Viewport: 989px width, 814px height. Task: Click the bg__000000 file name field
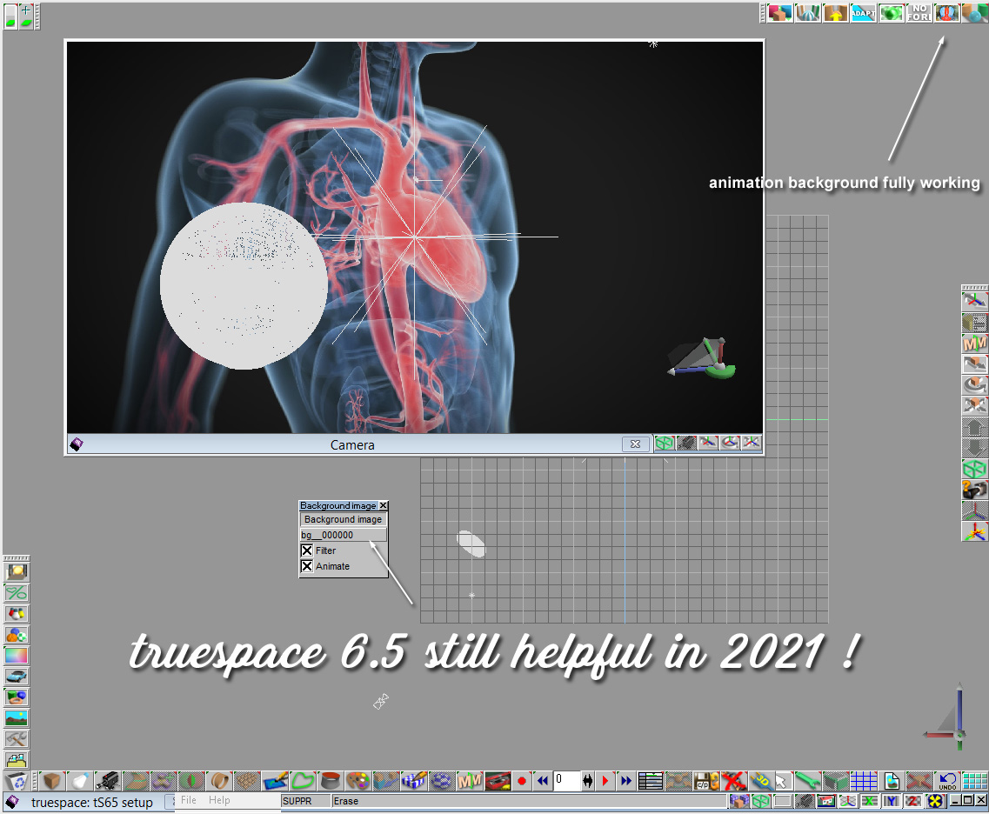tap(343, 535)
